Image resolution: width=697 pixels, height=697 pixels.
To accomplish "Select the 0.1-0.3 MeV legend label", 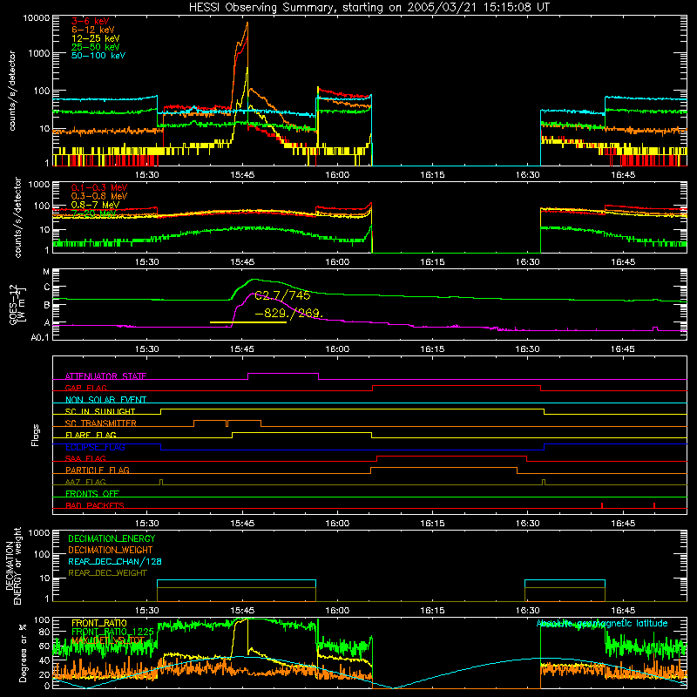I will 99,187.
